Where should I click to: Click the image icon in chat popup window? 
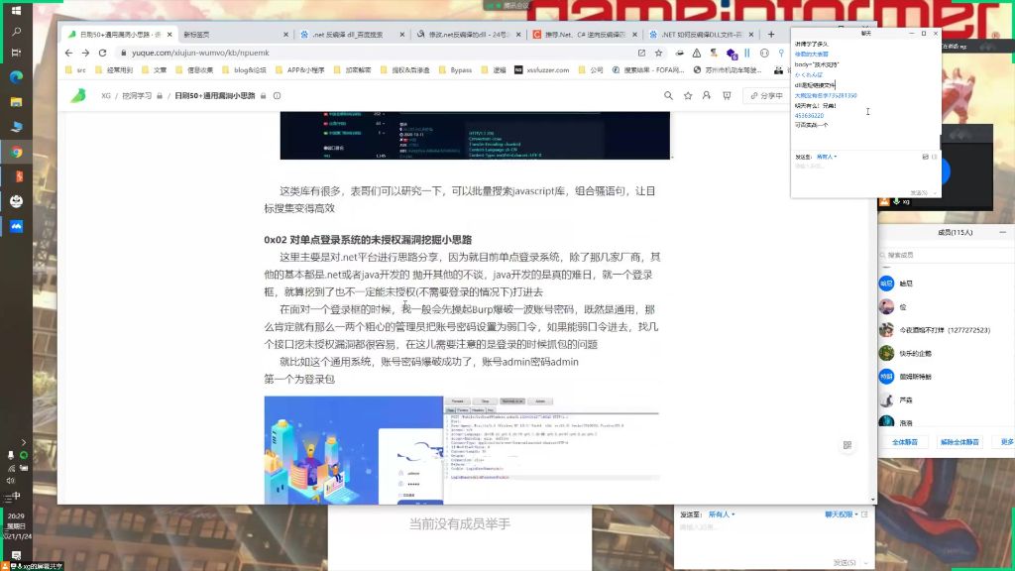coord(925,157)
